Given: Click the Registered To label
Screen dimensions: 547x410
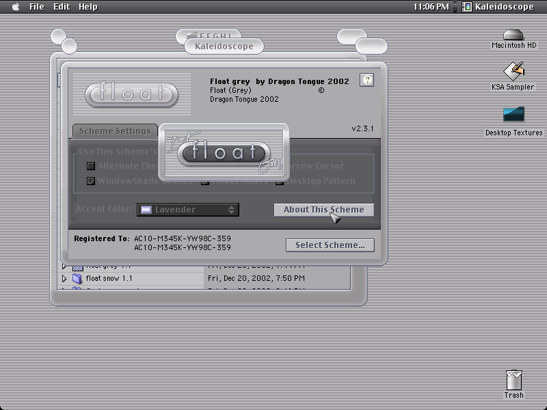Looking at the screenshot, I should [x=102, y=238].
